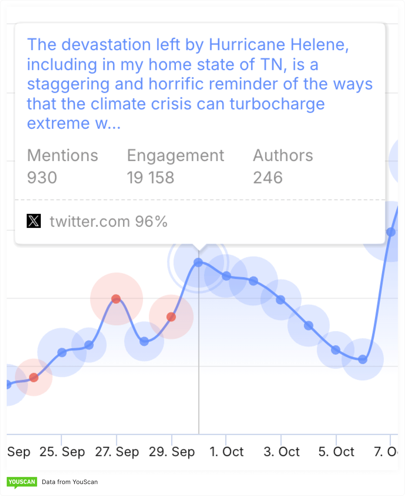This screenshot has width=405, height=496.
Task: Click the X (Twitter) logo icon
Action: [x=34, y=221]
